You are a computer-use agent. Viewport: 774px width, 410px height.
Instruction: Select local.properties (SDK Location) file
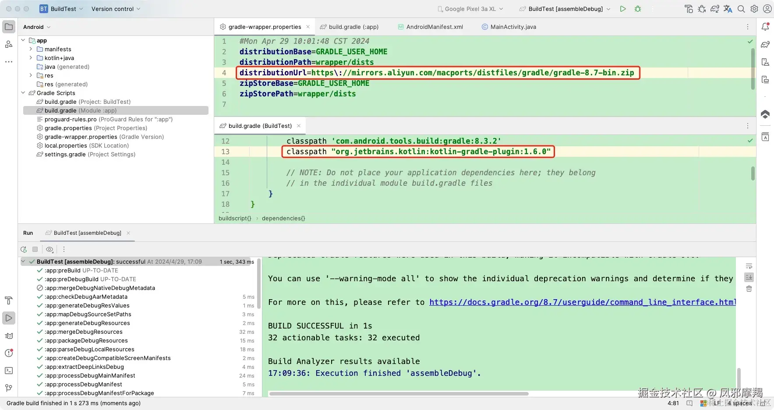click(x=82, y=145)
